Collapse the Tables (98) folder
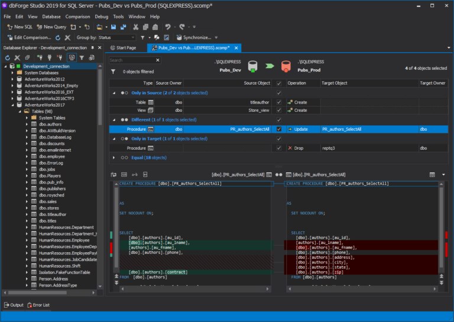Screen dimensions: 454x322 pos(20,111)
